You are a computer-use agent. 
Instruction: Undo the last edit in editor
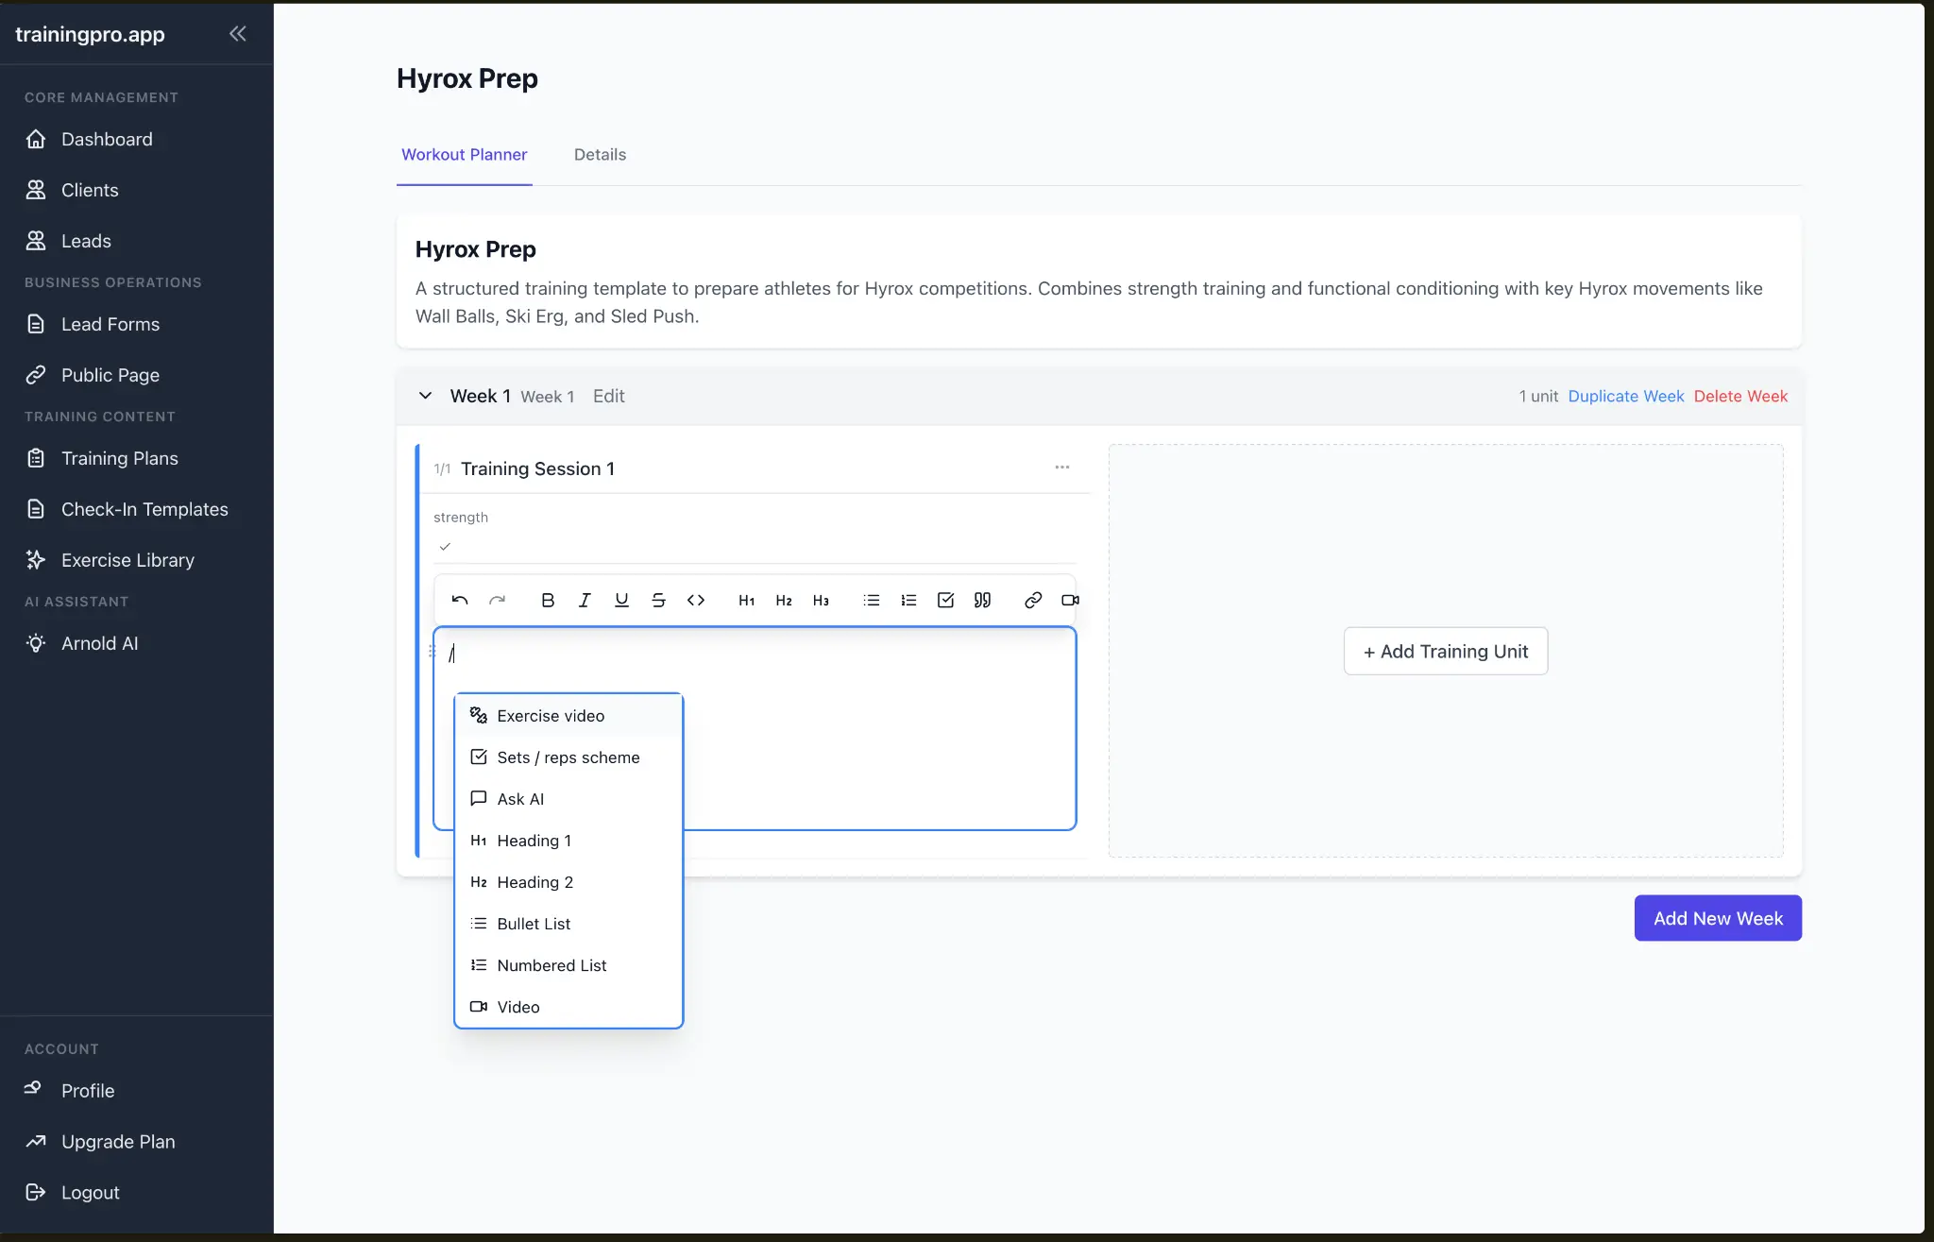click(x=460, y=600)
